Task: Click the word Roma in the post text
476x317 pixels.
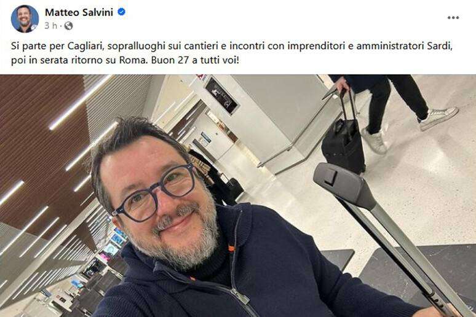Action: point(130,60)
